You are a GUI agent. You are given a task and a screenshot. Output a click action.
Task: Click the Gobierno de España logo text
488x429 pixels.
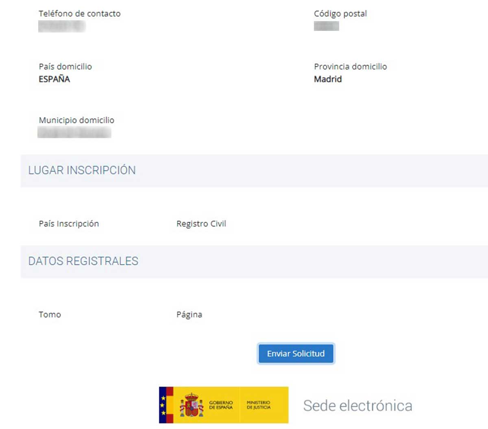(221, 405)
